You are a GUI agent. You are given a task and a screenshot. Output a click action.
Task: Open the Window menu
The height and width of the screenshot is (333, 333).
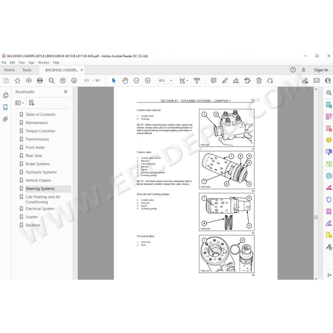(44, 63)
